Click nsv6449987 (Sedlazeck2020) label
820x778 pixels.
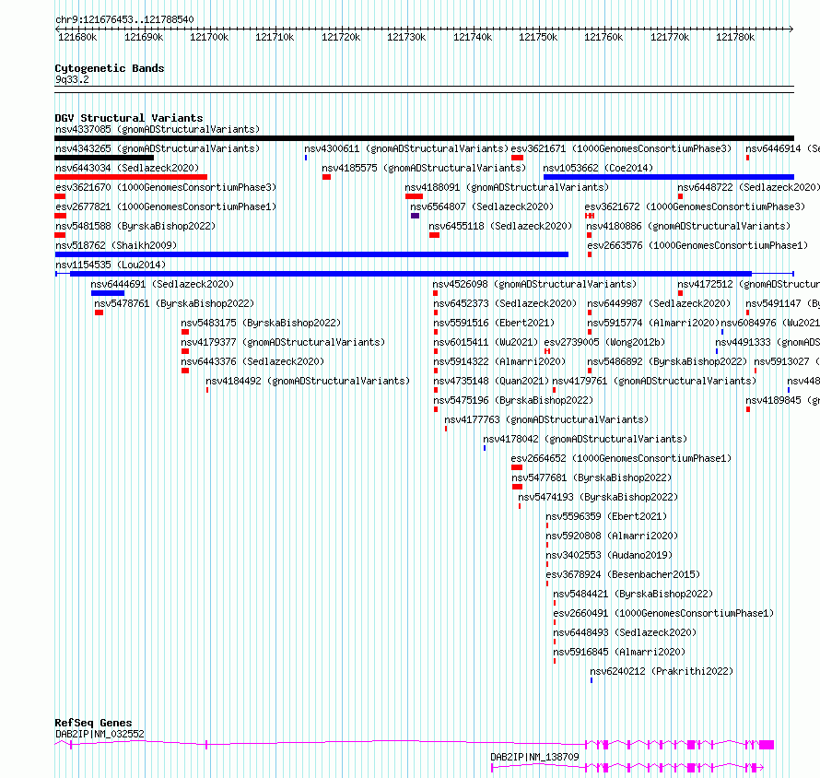click(659, 303)
